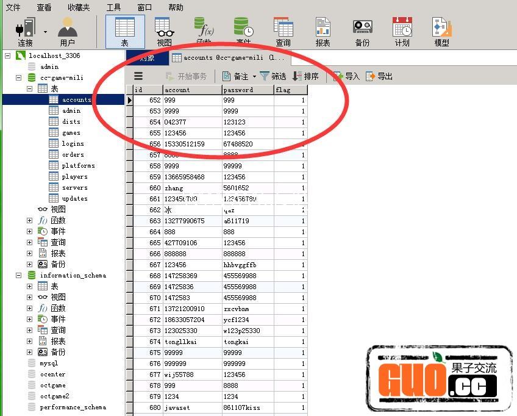Open the 文件 (File) menu
This screenshot has height=416, width=517.
13,7
